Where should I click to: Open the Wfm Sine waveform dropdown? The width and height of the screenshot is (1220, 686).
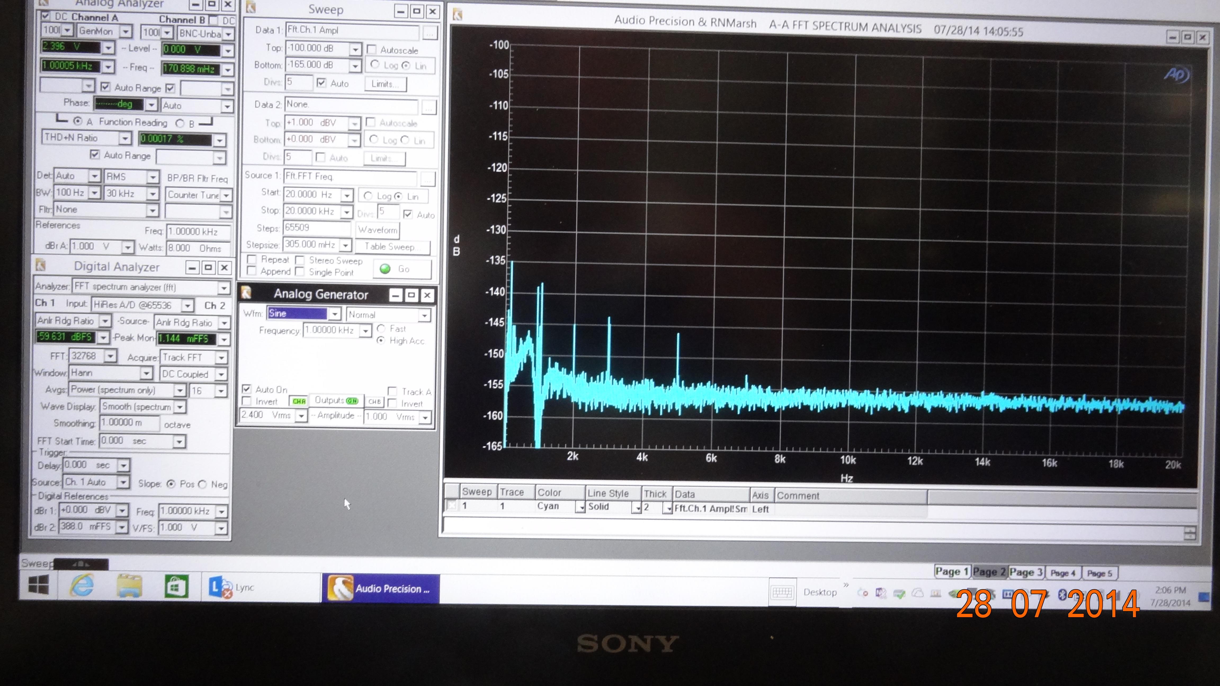335,314
